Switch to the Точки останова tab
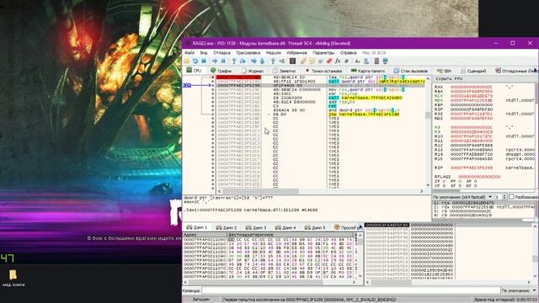This screenshot has height=303, width=539. click(x=323, y=71)
